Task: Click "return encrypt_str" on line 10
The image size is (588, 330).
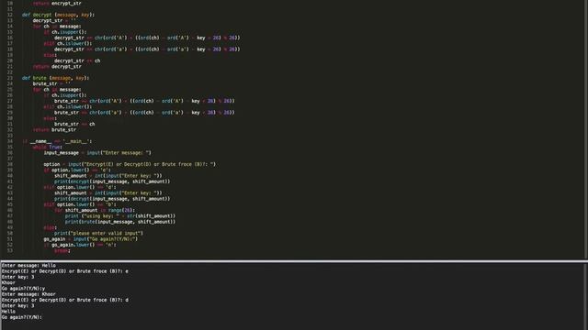Action: pyautogui.click(x=57, y=3)
